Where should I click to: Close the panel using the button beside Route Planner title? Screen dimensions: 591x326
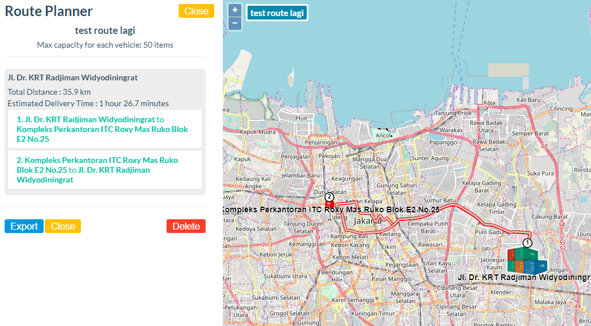pyautogui.click(x=196, y=11)
